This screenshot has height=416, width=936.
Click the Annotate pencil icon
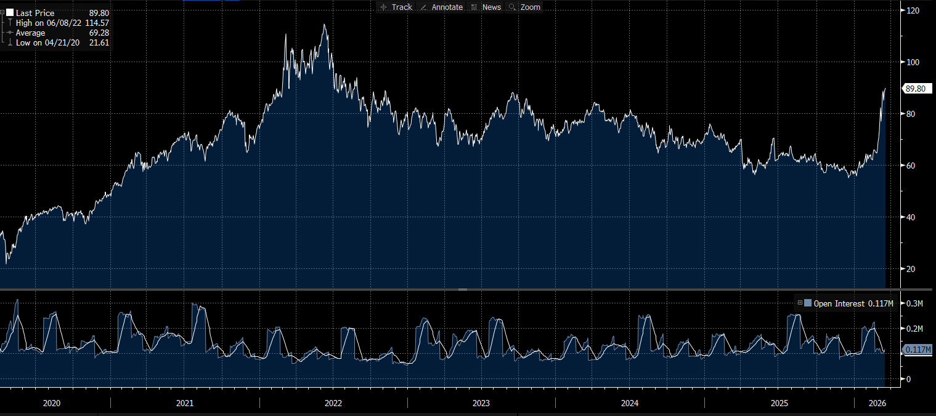click(x=423, y=7)
